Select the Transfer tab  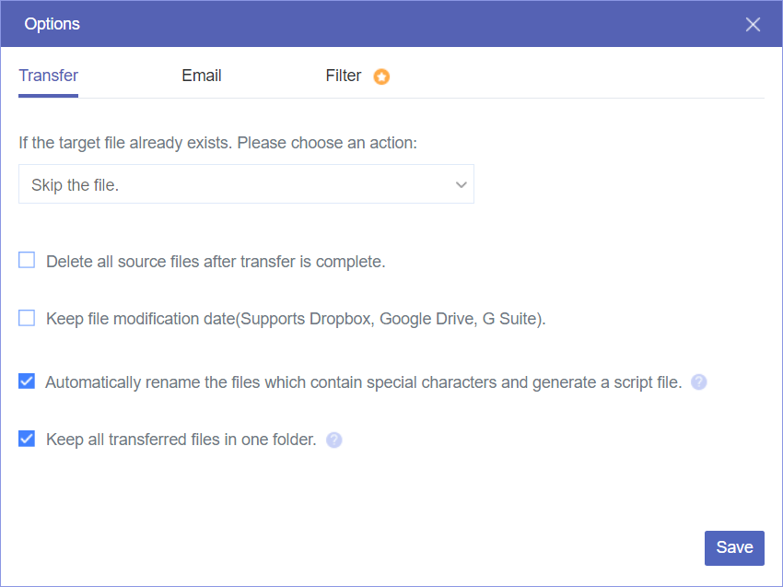(48, 76)
